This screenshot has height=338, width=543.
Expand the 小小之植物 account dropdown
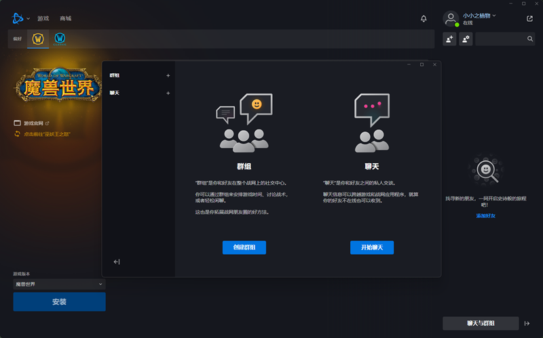[479, 16]
